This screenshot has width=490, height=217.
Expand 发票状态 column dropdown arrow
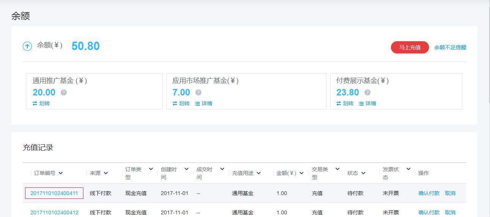[x=408, y=169]
